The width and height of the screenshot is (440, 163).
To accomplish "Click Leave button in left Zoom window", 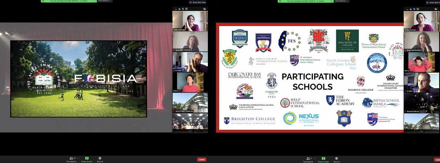I will [x=201, y=159].
